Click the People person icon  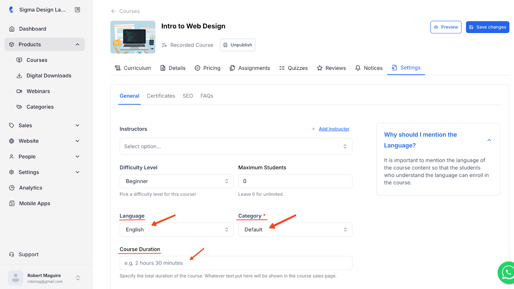coord(12,157)
